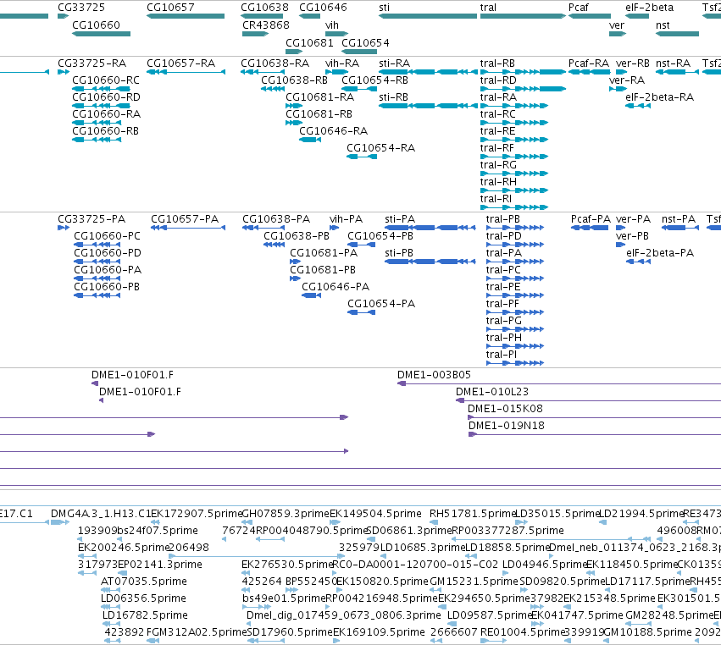Click the tral gene label

point(488,8)
